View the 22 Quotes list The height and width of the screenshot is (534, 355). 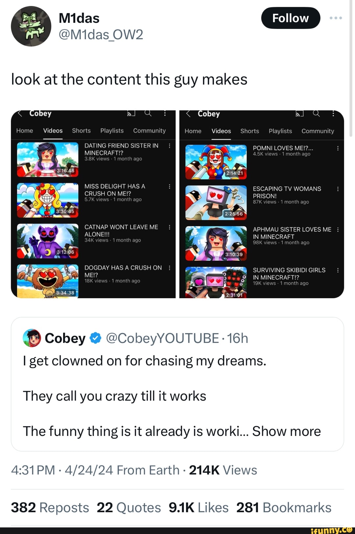(129, 508)
